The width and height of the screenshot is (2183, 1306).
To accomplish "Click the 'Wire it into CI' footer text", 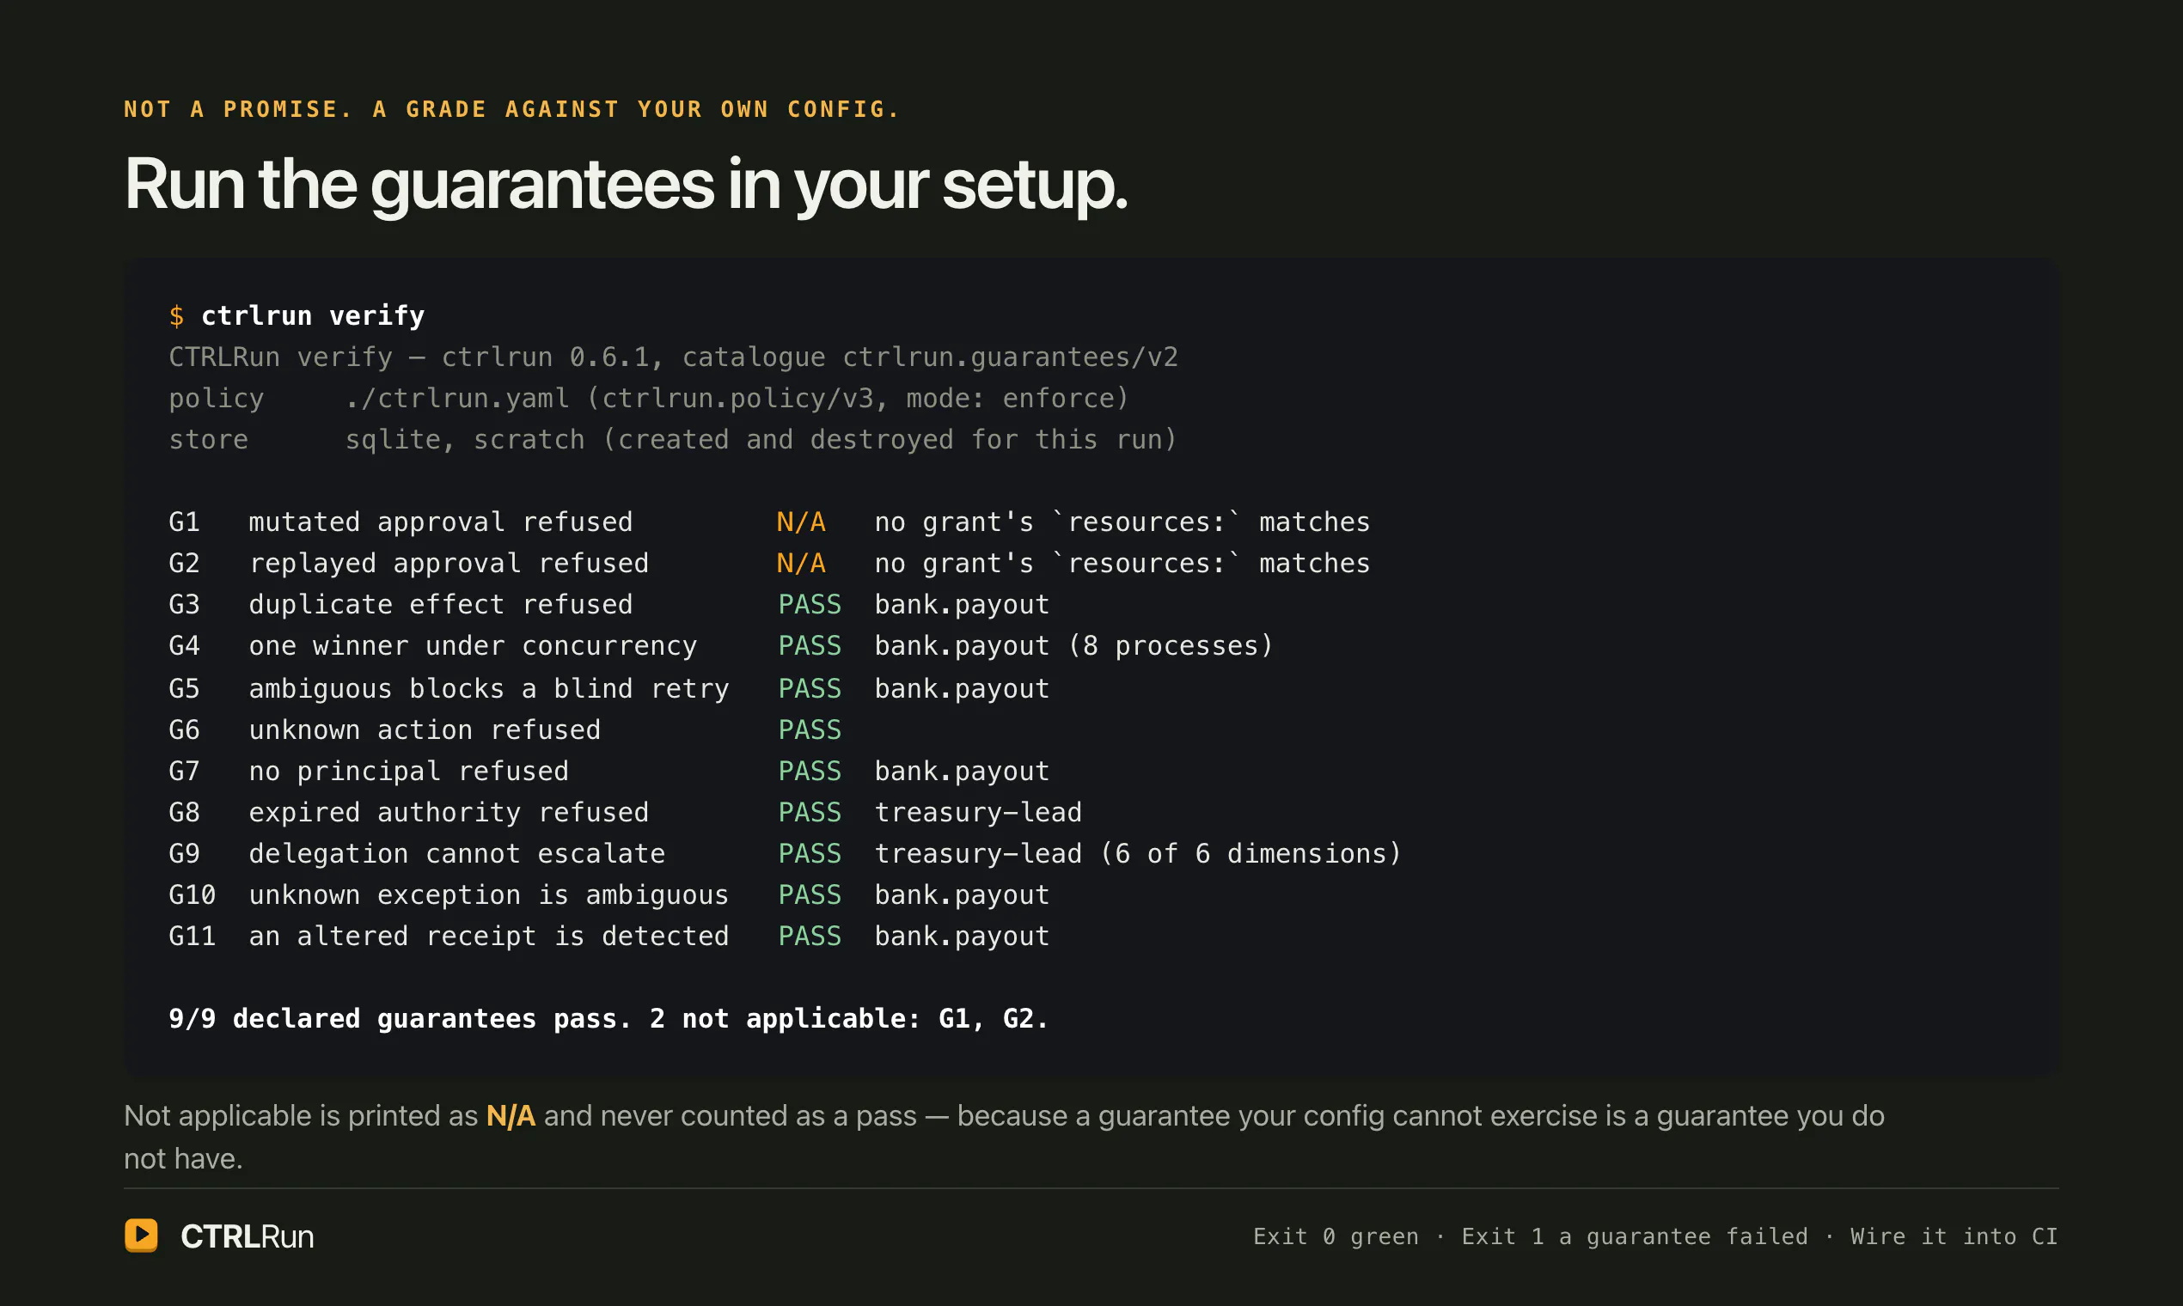I will coord(1954,1236).
